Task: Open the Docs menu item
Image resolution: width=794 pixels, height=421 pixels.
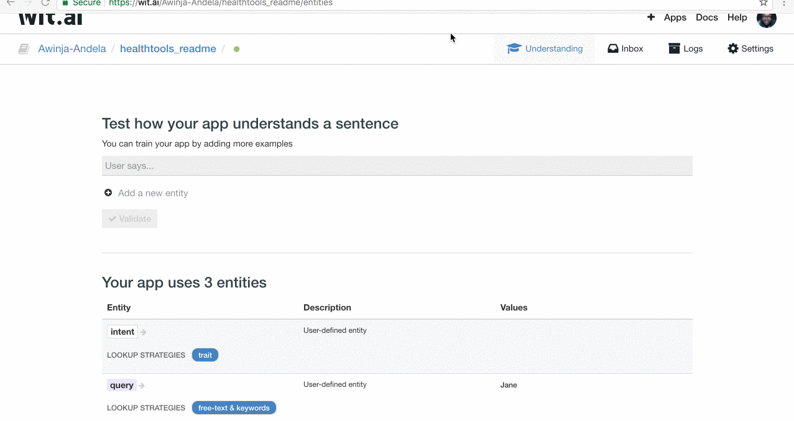Action: click(707, 17)
